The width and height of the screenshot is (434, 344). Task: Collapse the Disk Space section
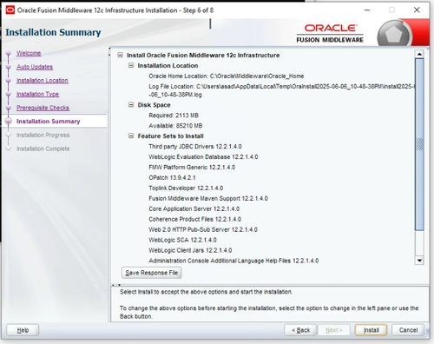coord(131,105)
